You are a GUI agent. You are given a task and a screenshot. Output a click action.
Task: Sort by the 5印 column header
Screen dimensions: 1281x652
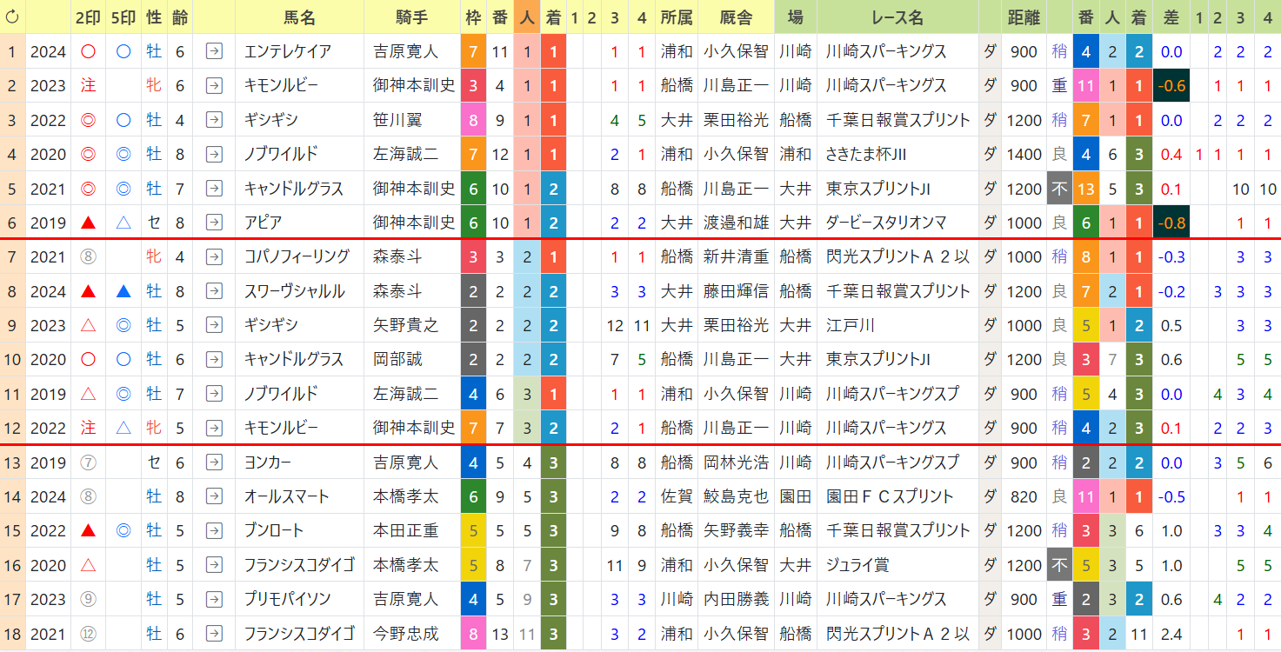pos(123,17)
